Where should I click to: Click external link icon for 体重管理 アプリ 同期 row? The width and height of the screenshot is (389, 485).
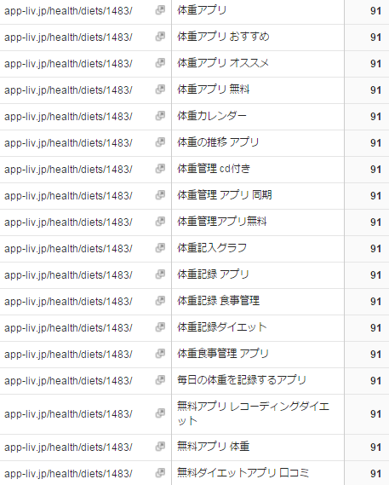tap(160, 195)
